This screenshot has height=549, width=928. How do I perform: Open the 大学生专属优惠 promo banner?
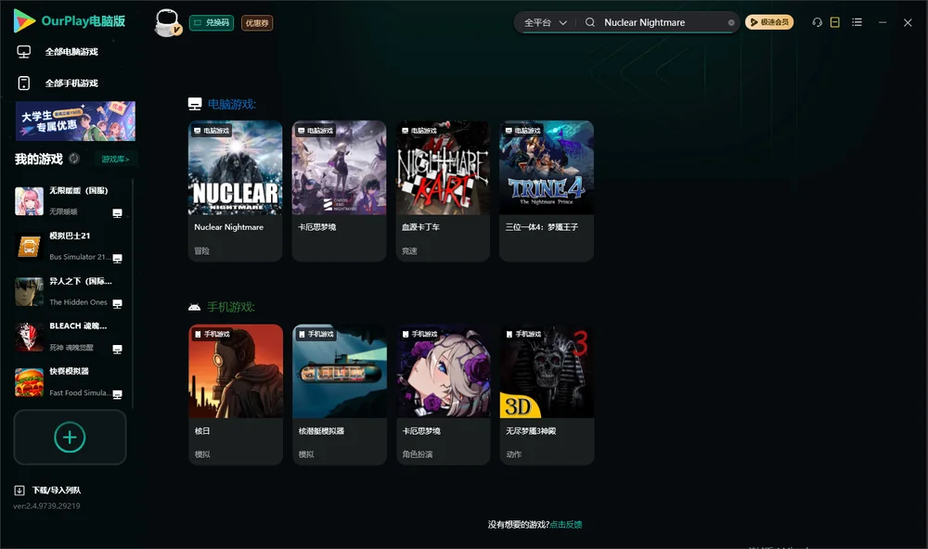pos(75,121)
